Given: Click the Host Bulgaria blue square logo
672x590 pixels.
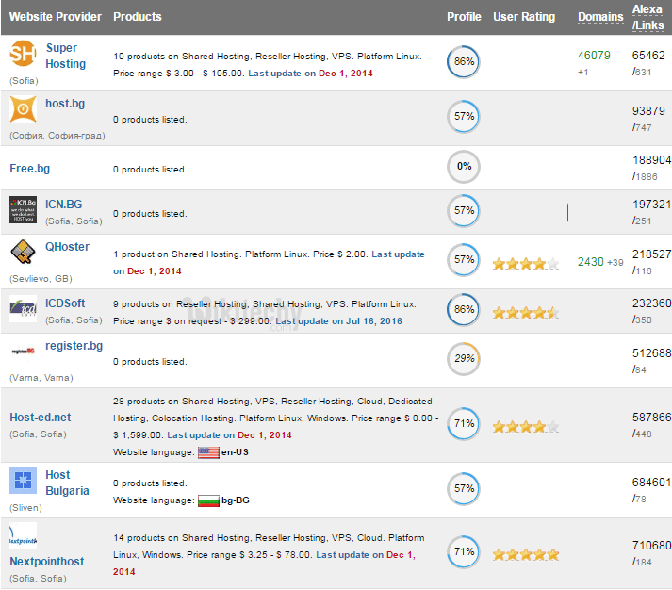Looking at the screenshot, I should click(x=23, y=480).
